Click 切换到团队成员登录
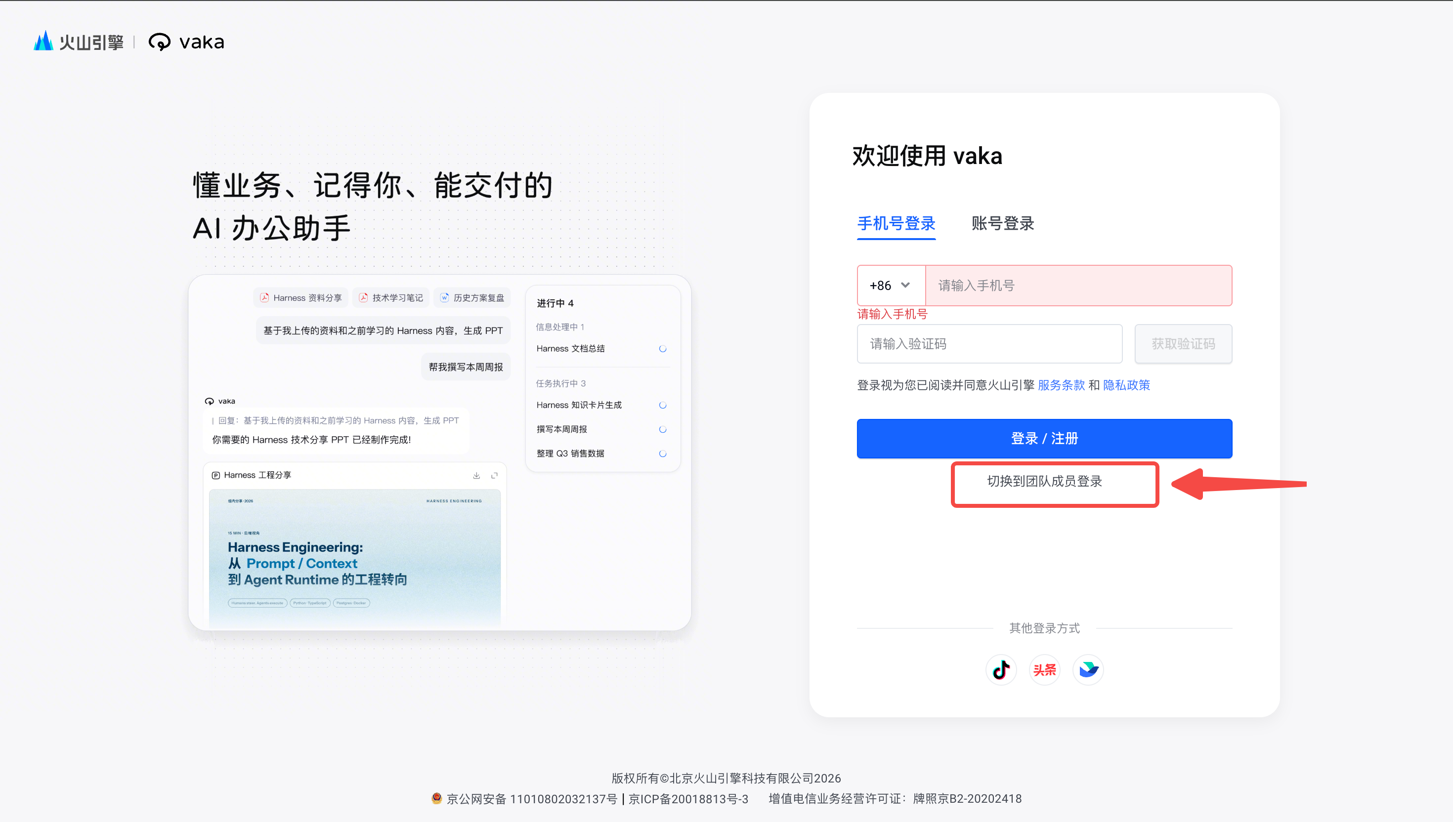1453x822 pixels. click(1044, 482)
